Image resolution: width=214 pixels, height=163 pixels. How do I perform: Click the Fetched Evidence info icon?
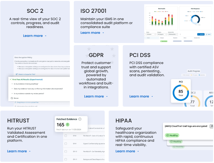pyautogui.click(x=80, y=119)
